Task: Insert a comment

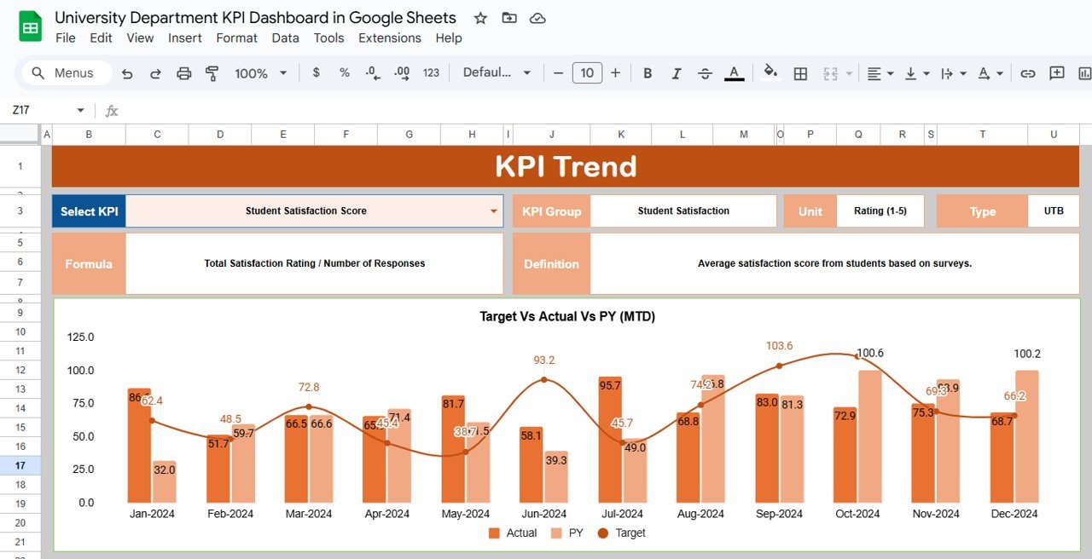Action: [x=1056, y=73]
